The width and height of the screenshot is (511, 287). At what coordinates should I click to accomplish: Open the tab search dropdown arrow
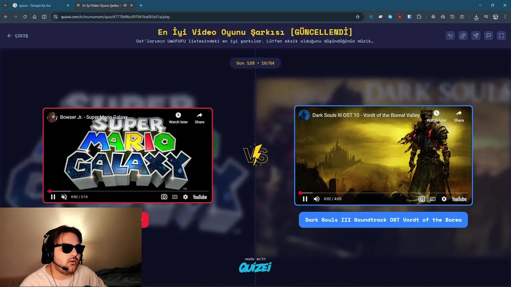pos(5,5)
